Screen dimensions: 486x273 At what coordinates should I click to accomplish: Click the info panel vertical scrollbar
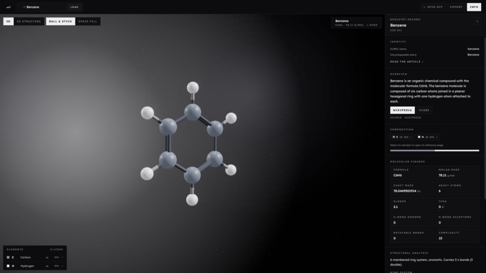click(x=485, y=118)
